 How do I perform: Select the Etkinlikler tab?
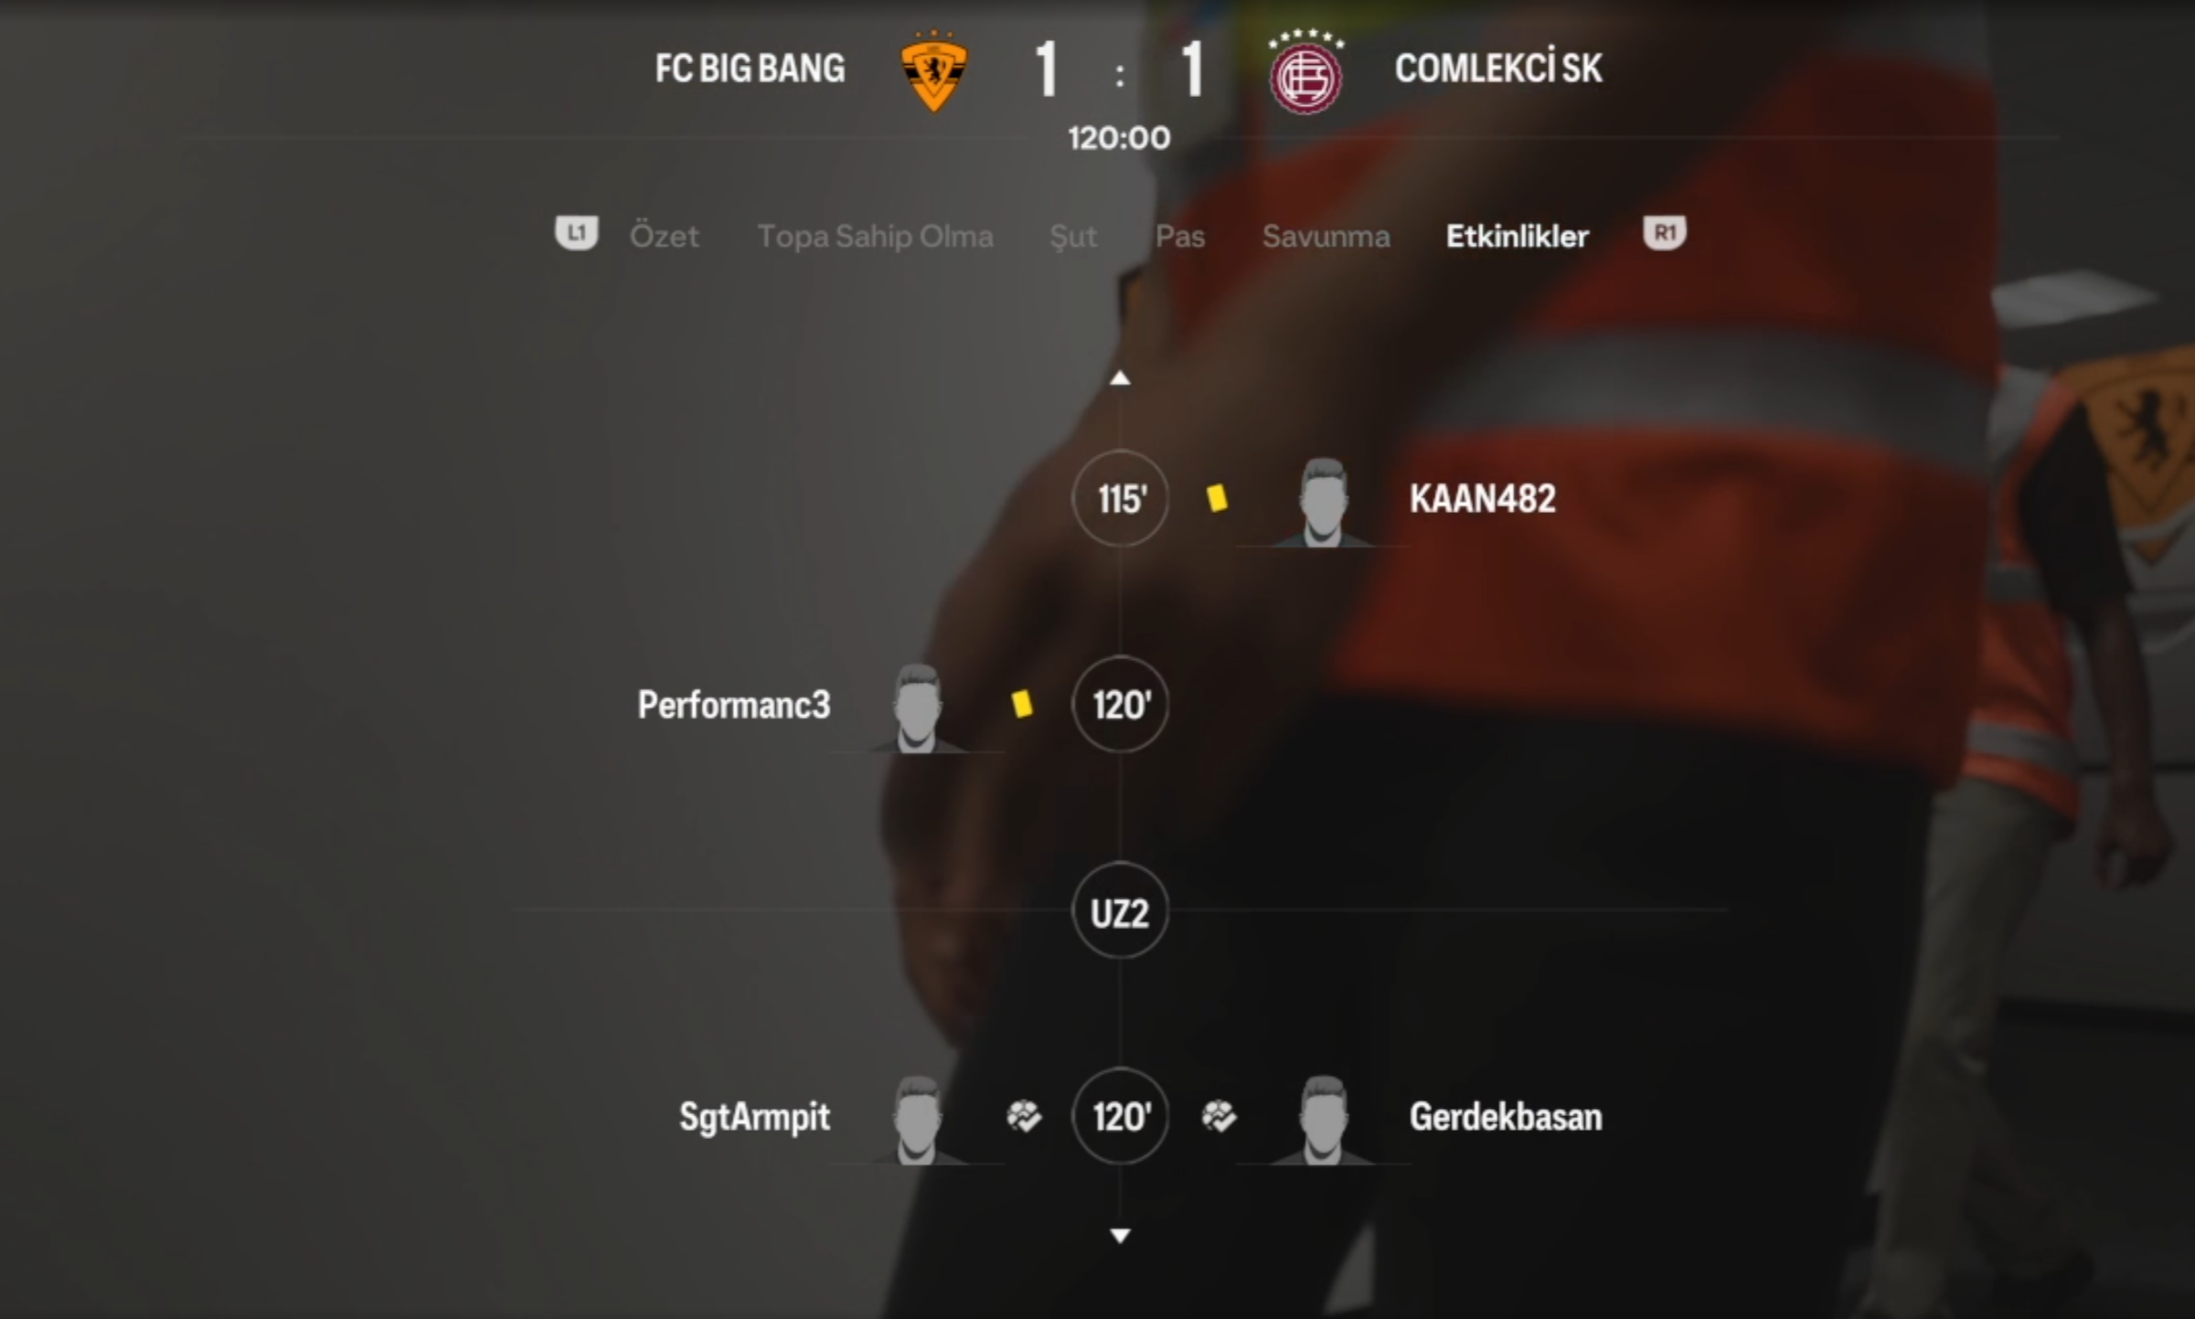click(1517, 236)
